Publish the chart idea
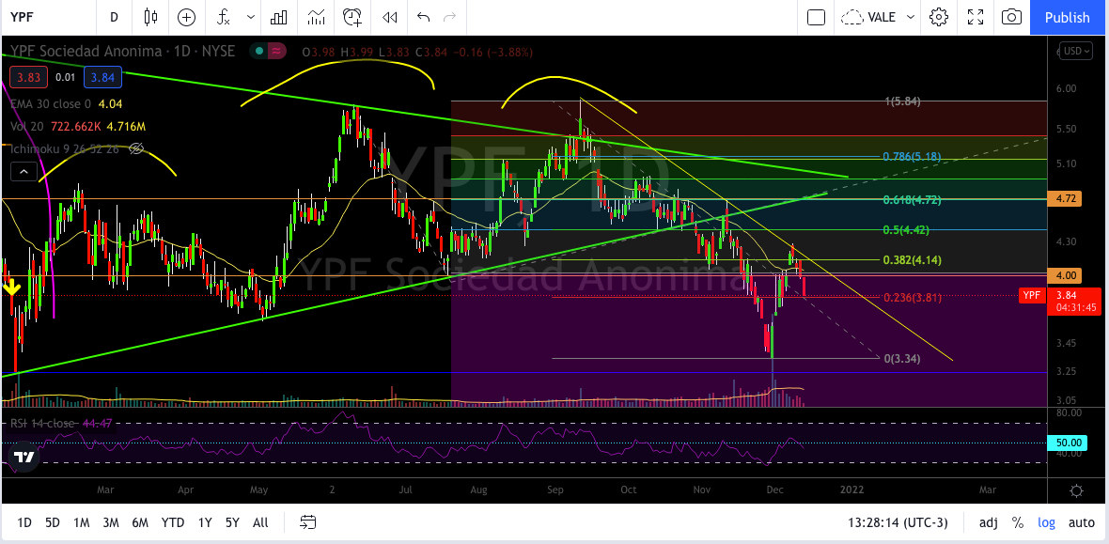This screenshot has width=1109, height=544. 1068,17
